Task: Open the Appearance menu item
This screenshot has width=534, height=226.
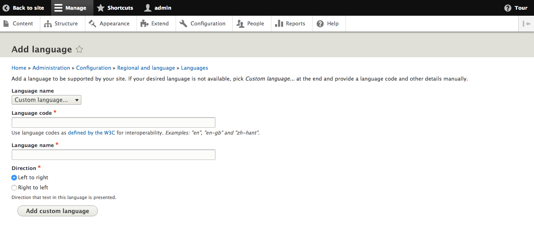Action: click(x=110, y=24)
